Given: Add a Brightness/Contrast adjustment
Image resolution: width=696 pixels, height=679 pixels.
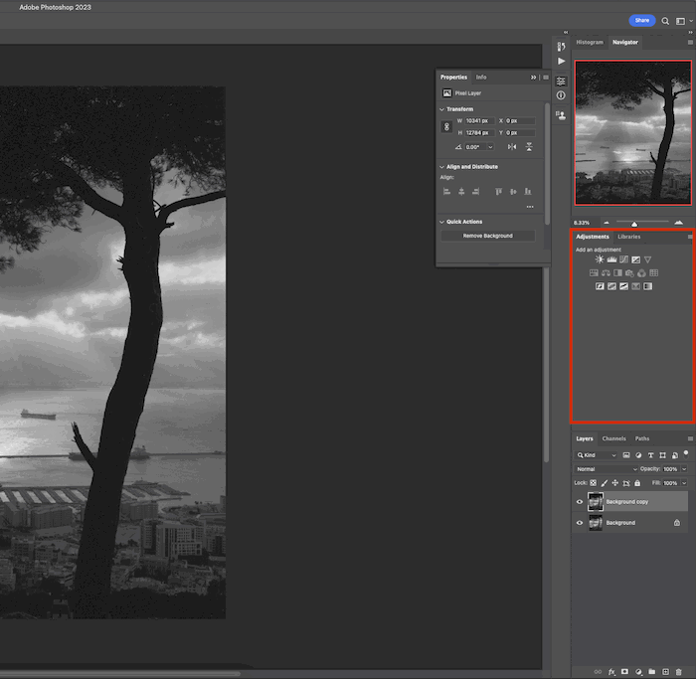Looking at the screenshot, I should (x=600, y=259).
